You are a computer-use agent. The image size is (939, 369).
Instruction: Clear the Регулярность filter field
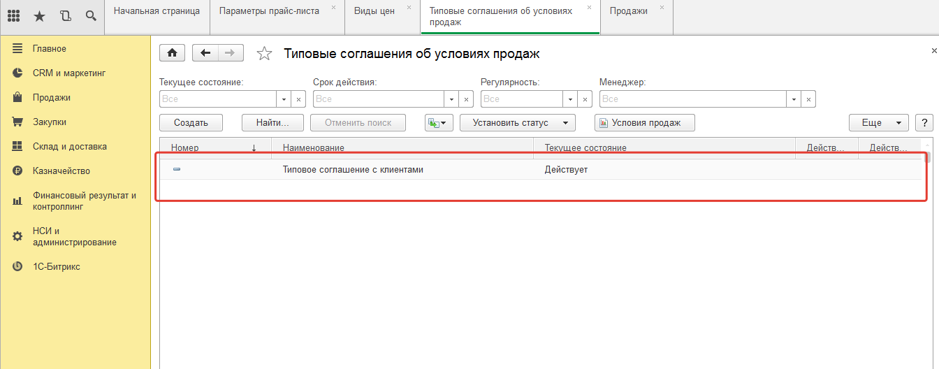pyautogui.click(x=585, y=99)
